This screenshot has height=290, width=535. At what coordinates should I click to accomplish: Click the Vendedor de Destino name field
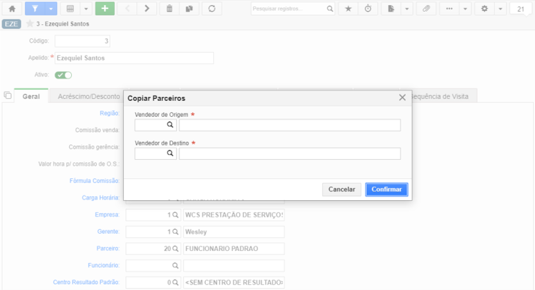[x=290, y=153]
